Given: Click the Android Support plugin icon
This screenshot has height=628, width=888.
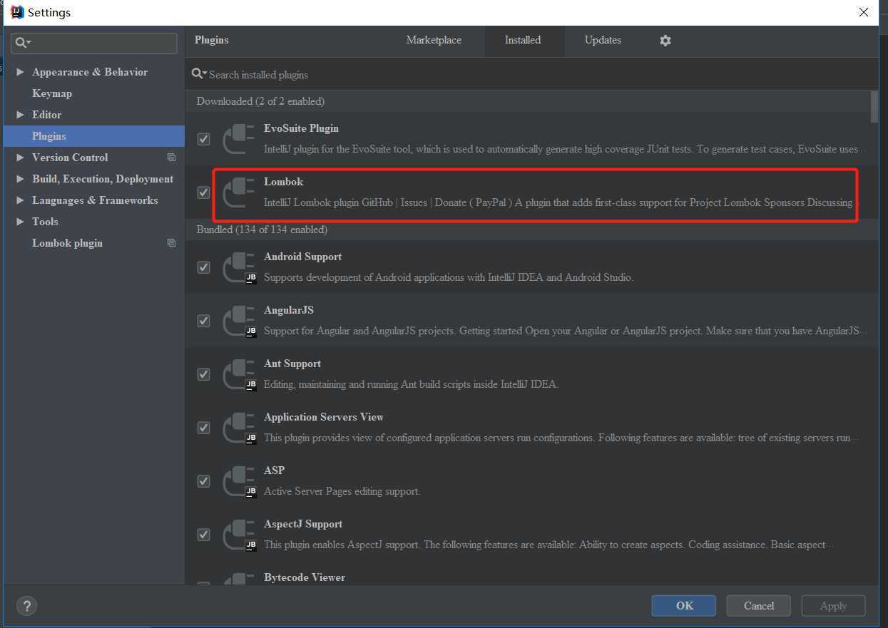Looking at the screenshot, I should [x=238, y=267].
